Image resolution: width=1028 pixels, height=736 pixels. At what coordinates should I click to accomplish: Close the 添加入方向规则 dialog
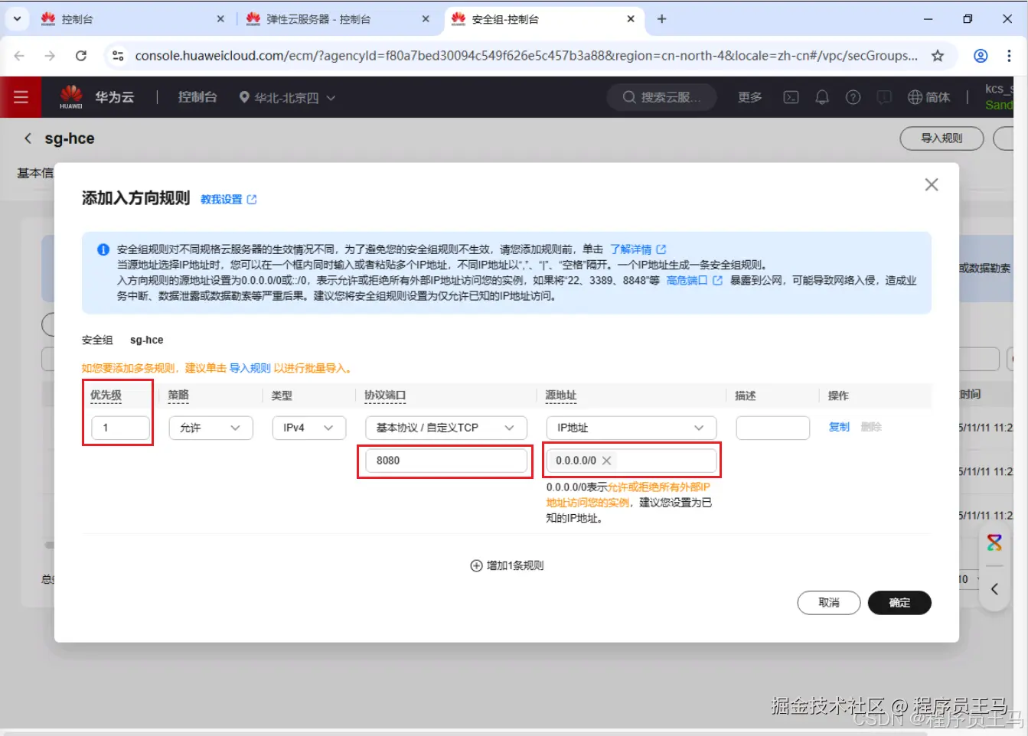tap(932, 184)
